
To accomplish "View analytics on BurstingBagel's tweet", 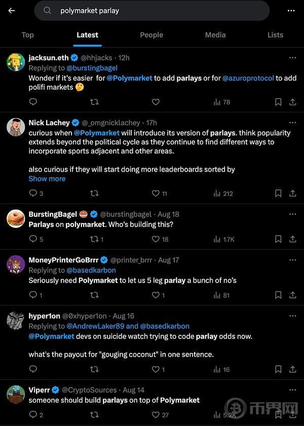I will pos(223,239).
